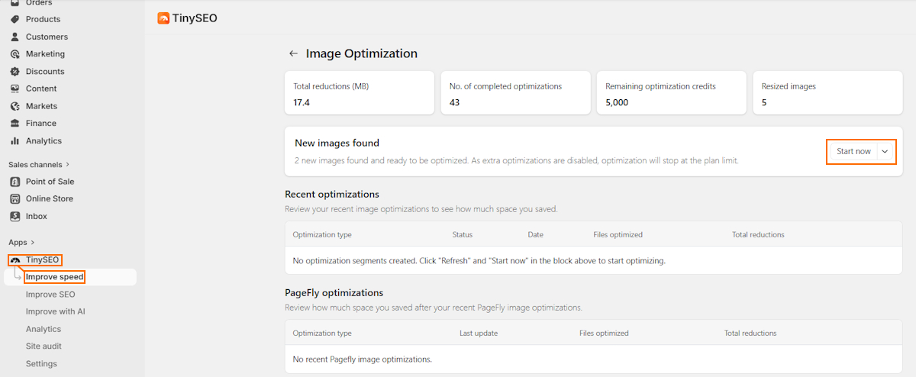Click the Content icon in sidebar

tap(15, 89)
